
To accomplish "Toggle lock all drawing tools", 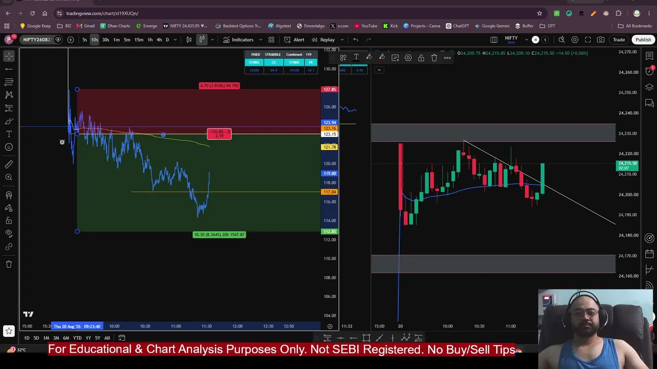I will [x=9, y=221].
